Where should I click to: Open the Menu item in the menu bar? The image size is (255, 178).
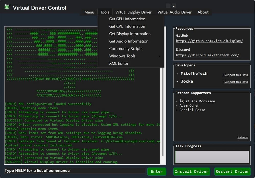[89, 12]
